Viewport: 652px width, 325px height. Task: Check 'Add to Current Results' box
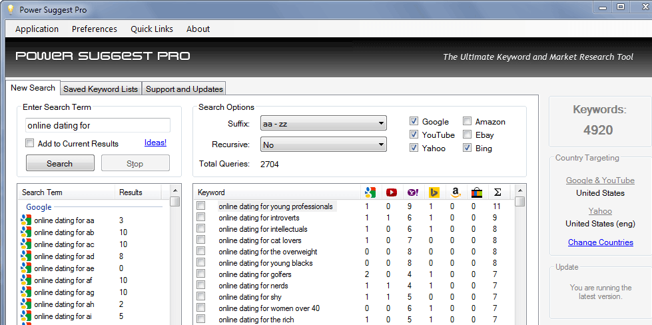(x=29, y=143)
